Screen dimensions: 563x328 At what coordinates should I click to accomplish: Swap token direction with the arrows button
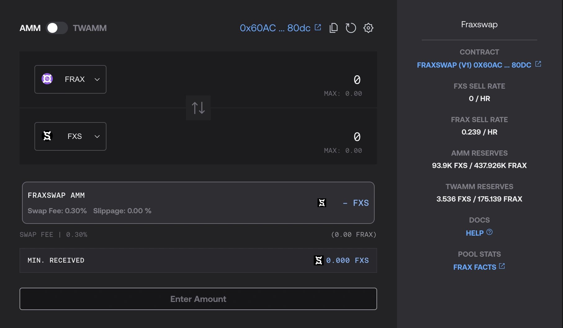pyautogui.click(x=198, y=108)
